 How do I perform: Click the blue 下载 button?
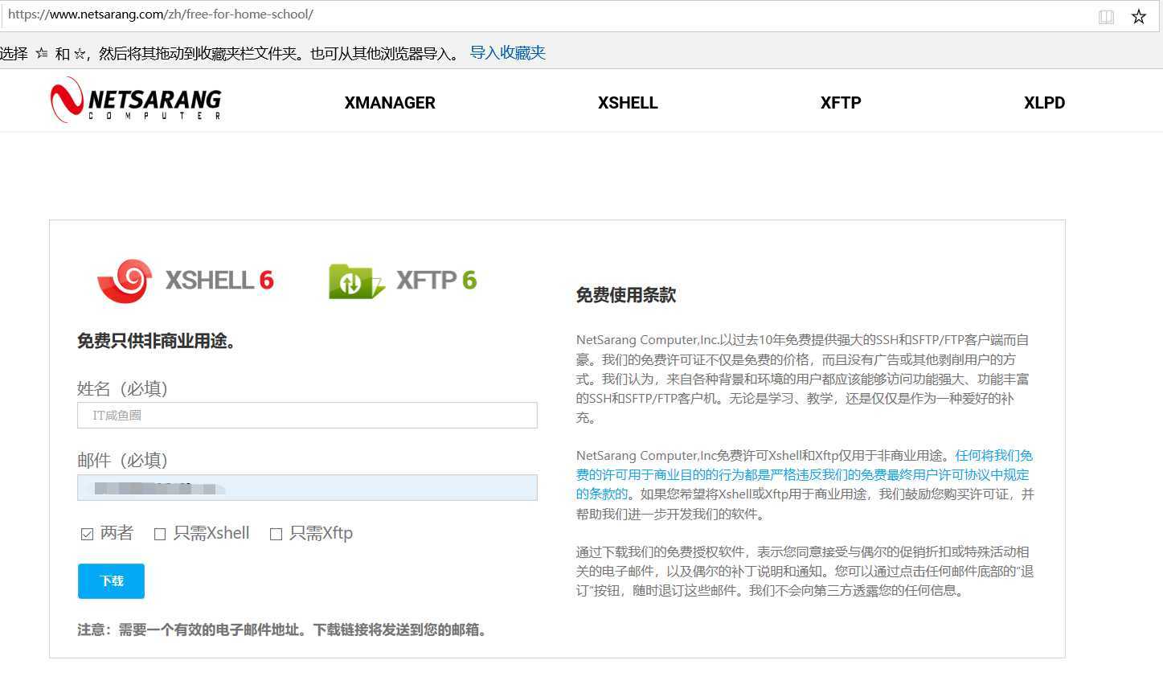click(111, 581)
